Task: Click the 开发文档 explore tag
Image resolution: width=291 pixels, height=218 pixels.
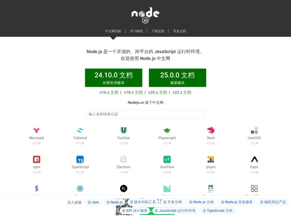Action: point(172,202)
